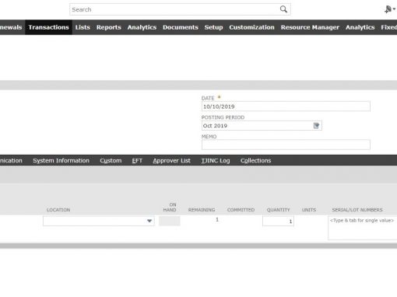
Task: Click the Posting Period list icon
Action: tap(316, 126)
